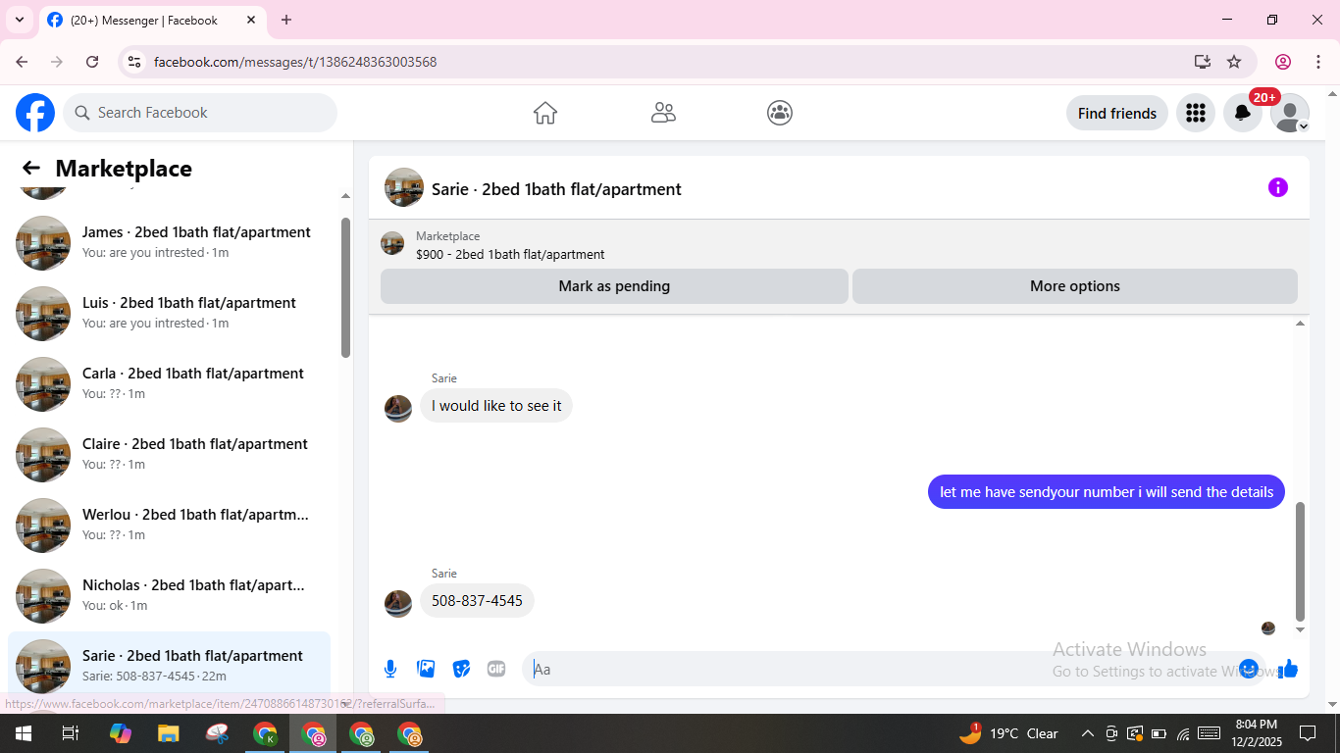
Task: Open the Groups icon in top navigation
Action: [x=780, y=113]
